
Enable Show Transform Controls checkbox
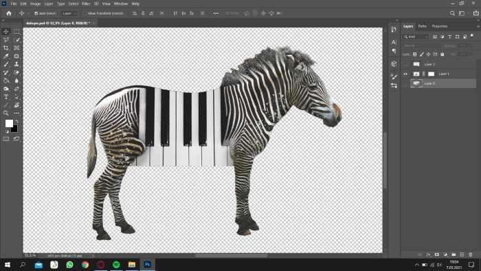tap(85, 13)
